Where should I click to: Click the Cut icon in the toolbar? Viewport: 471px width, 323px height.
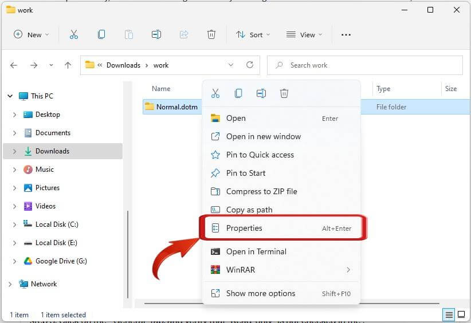coord(73,34)
